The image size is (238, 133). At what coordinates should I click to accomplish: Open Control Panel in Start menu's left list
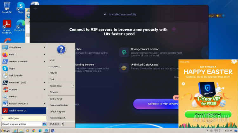(24, 47)
